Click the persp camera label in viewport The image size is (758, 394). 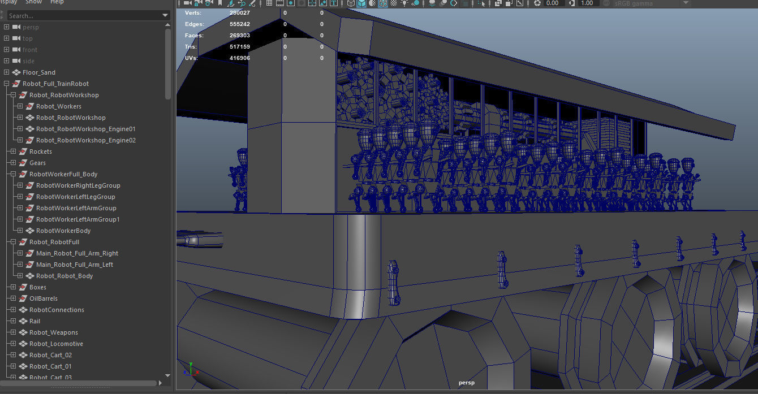[467, 383]
